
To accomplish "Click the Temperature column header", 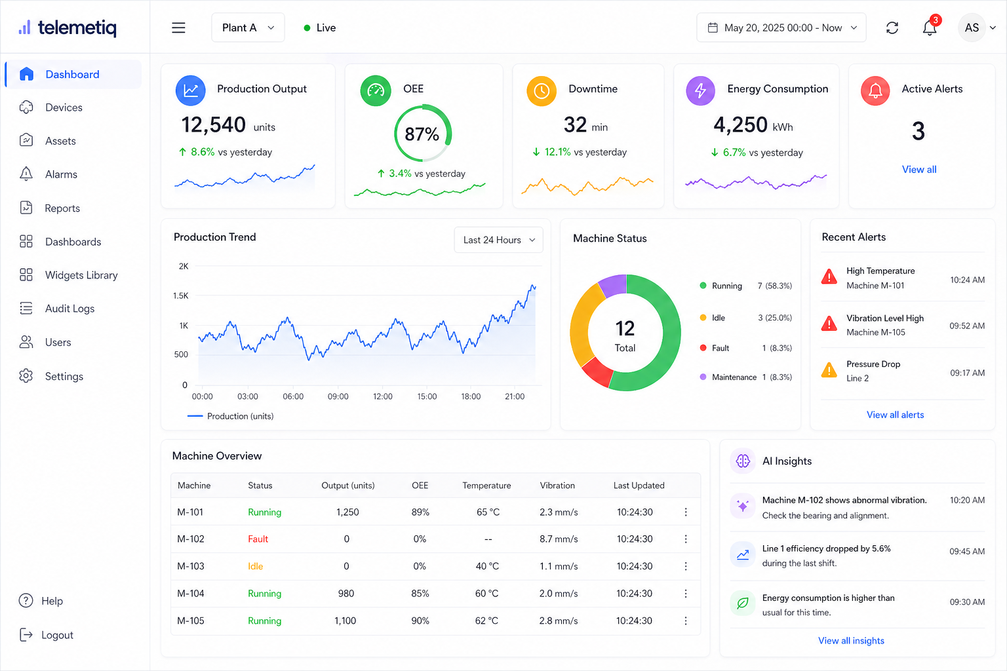I will pos(486,486).
